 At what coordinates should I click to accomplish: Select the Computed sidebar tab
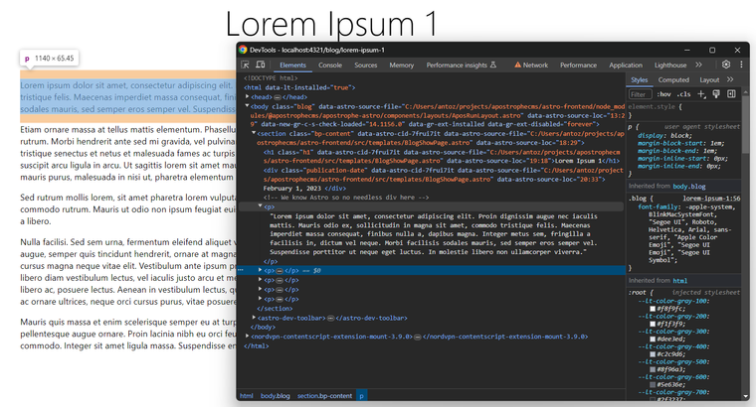click(x=673, y=79)
